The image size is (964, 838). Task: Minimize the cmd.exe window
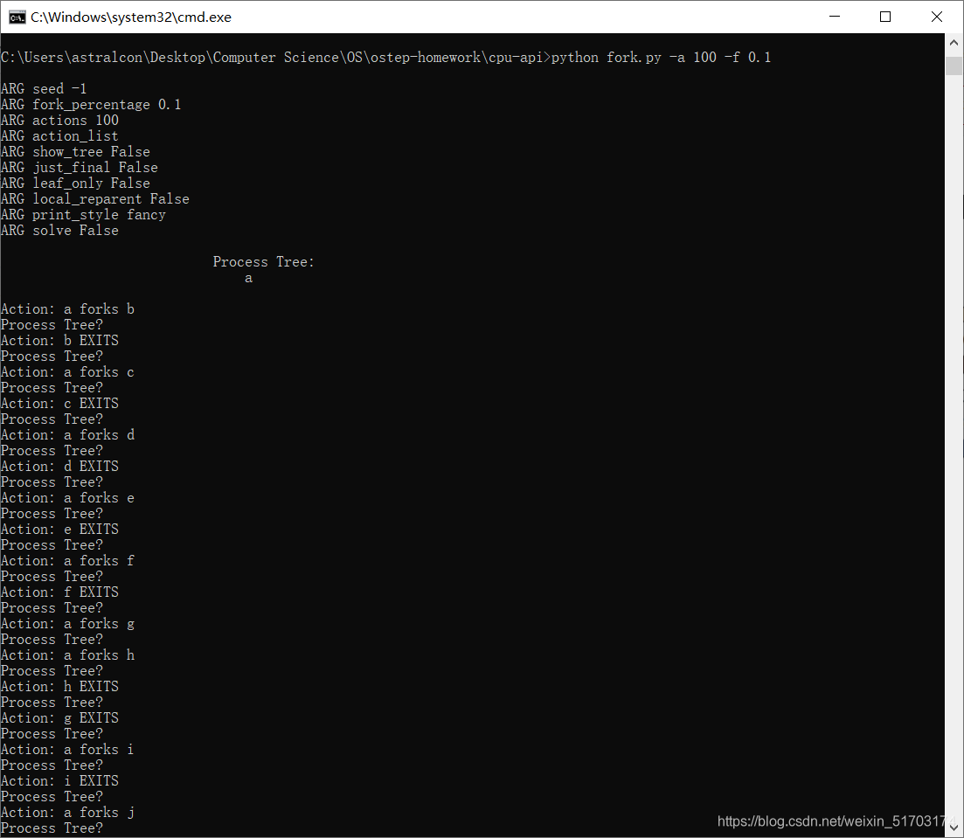(x=835, y=17)
